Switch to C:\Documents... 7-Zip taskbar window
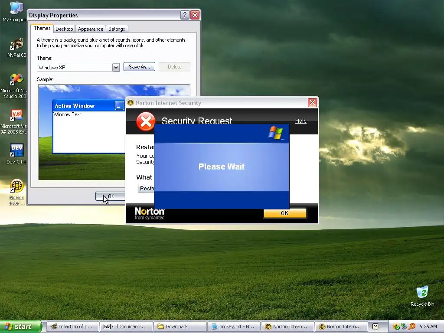The width and height of the screenshot is (444, 333). (126, 326)
